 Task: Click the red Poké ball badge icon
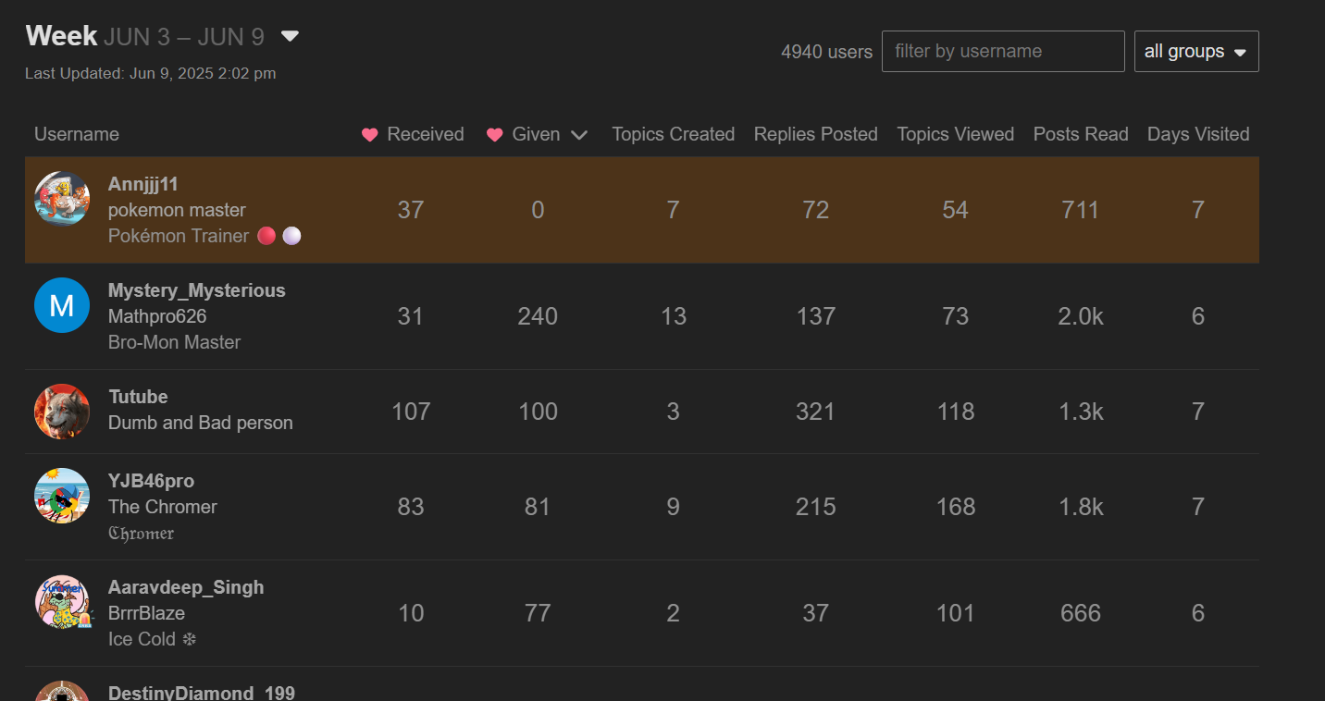[266, 236]
